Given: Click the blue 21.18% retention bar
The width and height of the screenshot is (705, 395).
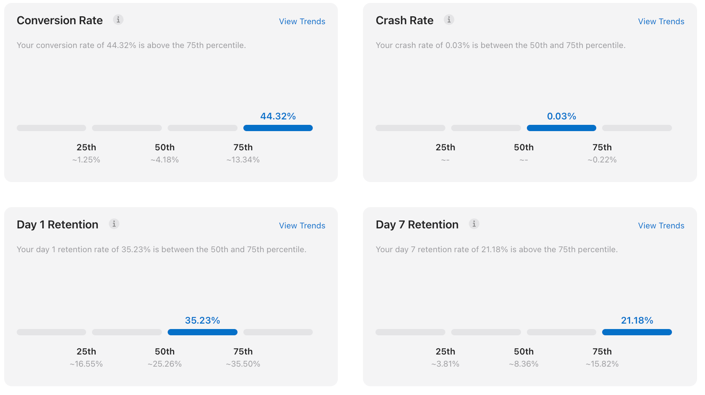Looking at the screenshot, I should 637,332.
